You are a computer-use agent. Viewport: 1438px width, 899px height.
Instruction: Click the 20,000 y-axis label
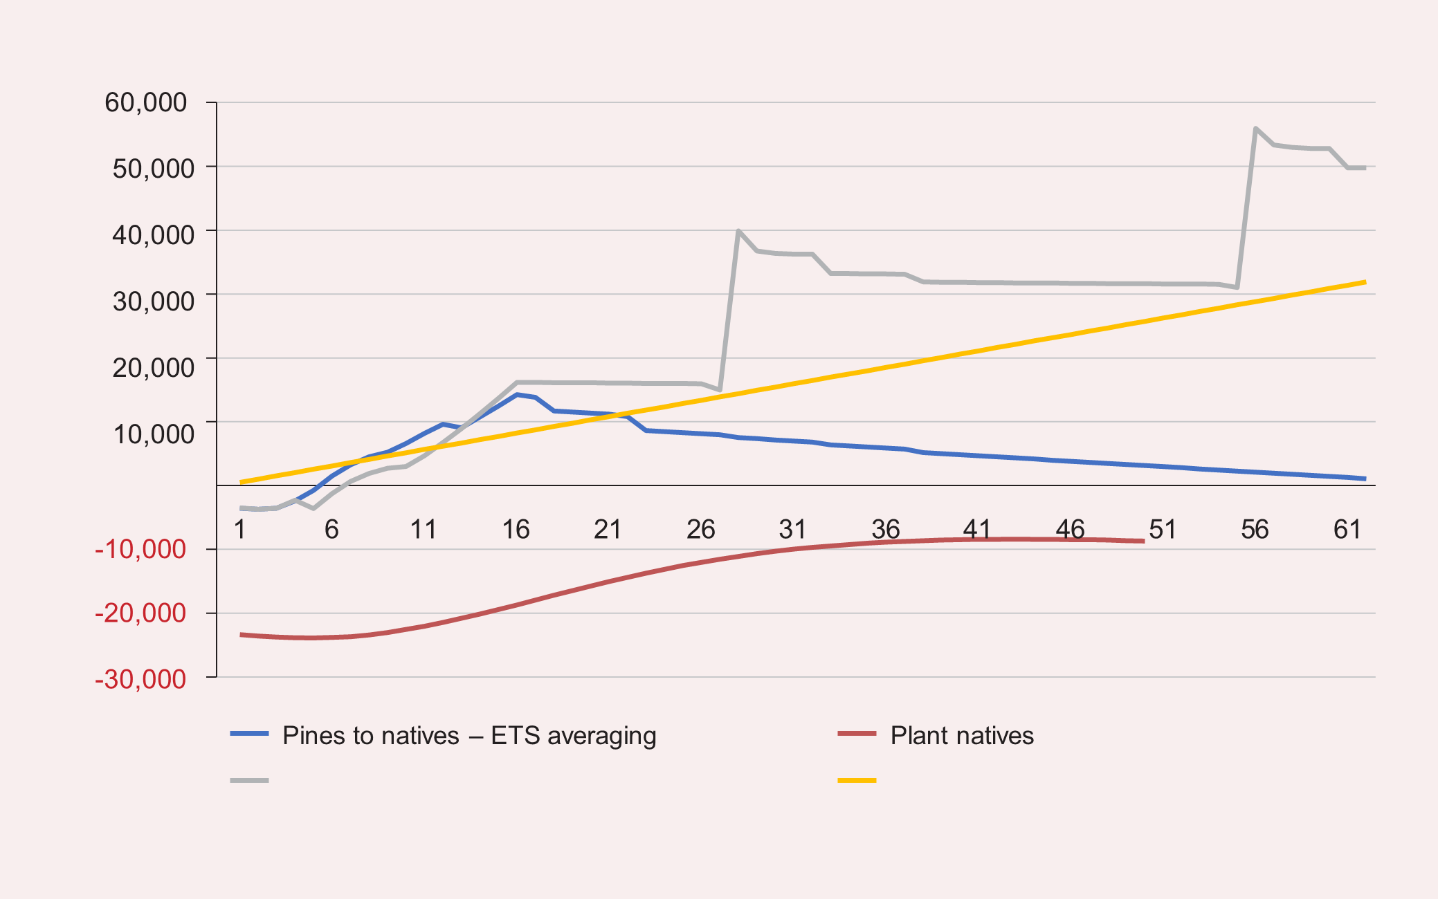point(153,367)
